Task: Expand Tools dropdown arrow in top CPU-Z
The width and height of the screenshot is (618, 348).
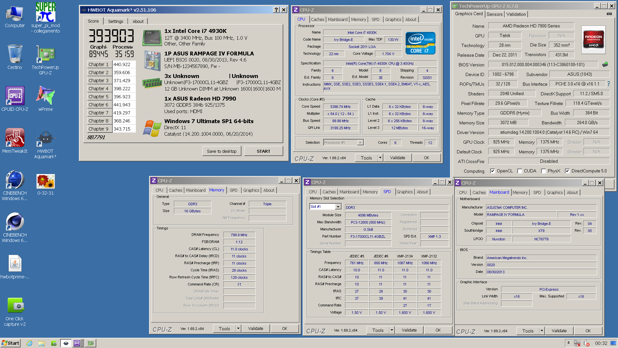Action: point(380,158)
